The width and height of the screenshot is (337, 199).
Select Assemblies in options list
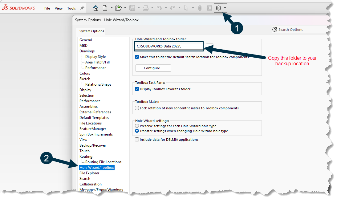tap(88, 107)
